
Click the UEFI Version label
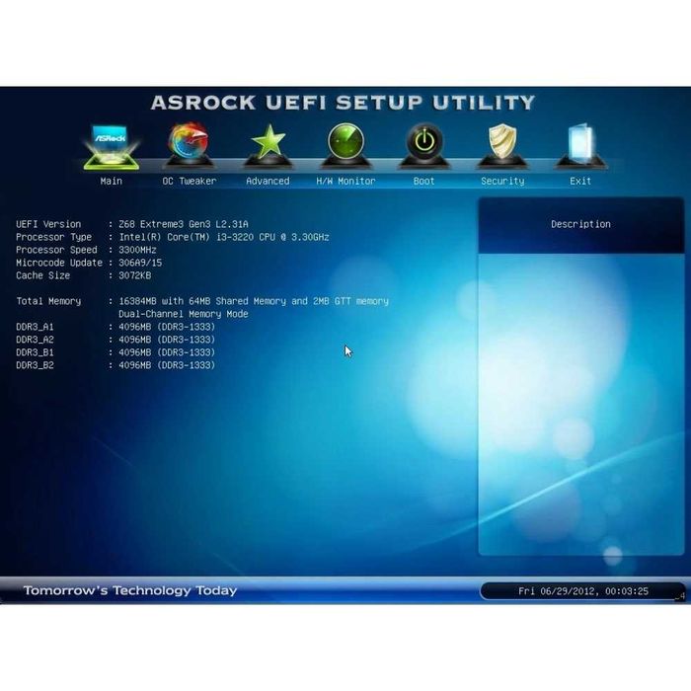click(x=48, y=224)
